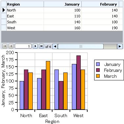Click the February legend label
The height and width of the screenshot is (124, 124).
pos(113,70)
